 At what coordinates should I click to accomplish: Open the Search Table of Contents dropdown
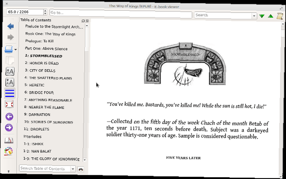(73, 169)
